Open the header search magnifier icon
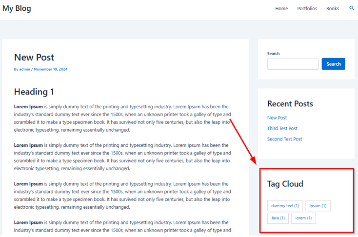 (x=352, y=8)
